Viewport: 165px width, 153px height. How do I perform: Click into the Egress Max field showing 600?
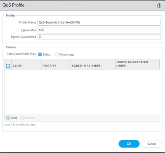99,31
